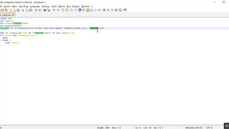
Task: Open the Plugins menu
Action: (76, 6)
